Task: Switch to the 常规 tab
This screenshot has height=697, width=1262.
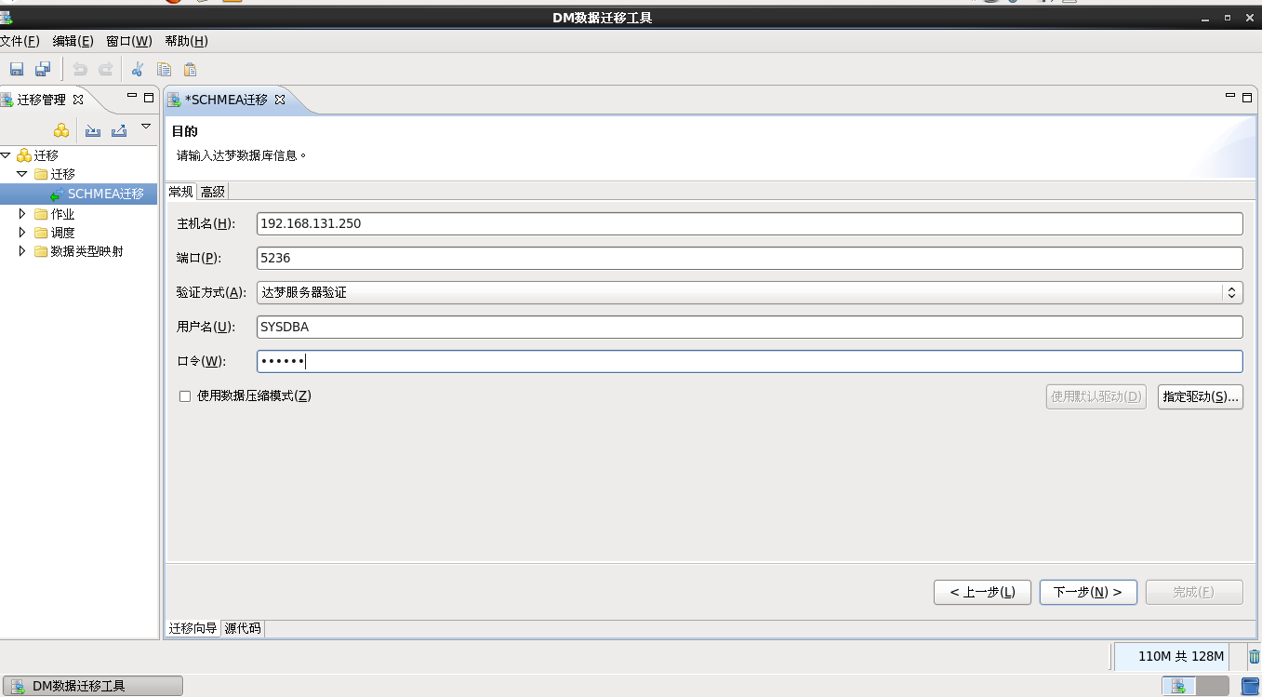Action: 180,192
